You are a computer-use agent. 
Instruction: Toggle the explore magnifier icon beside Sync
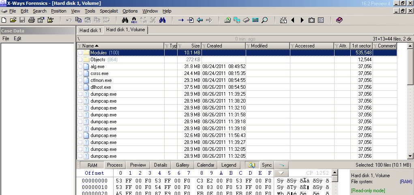coord(252,165)
